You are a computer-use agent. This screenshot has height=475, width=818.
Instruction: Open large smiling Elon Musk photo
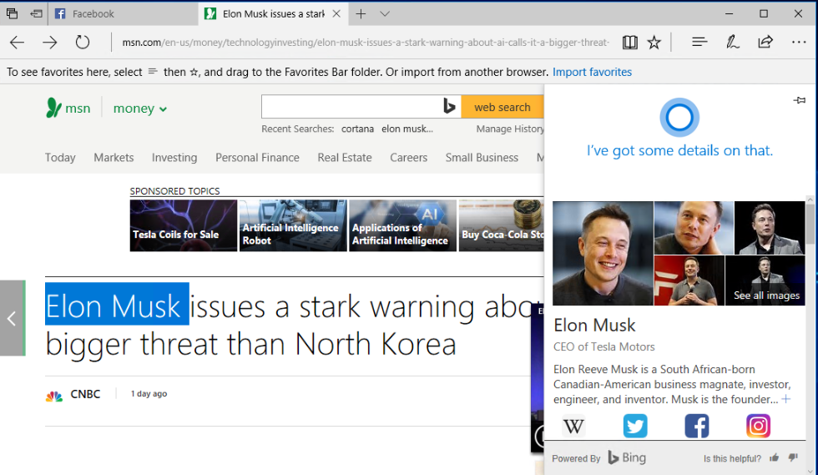(x=603, y=253)
